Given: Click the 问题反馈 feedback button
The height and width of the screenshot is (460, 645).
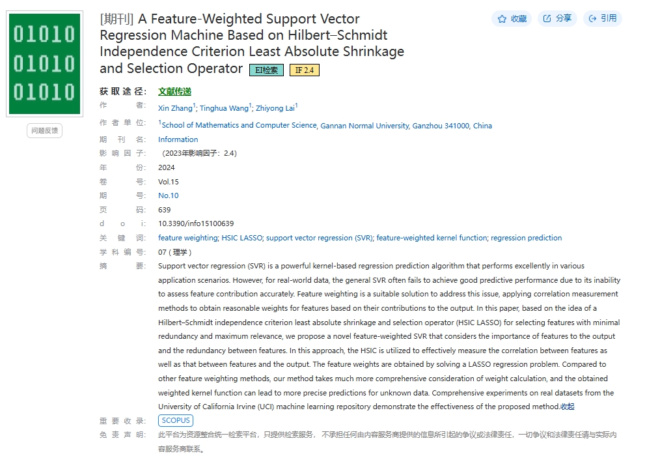Looking at the screenshot, I should click(44, 130).
